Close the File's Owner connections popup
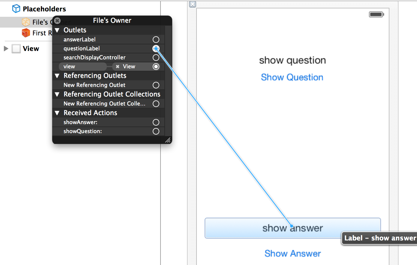 57,21
